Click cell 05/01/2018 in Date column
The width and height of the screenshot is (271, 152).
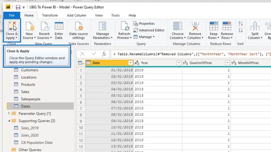[x=109, y=96]
